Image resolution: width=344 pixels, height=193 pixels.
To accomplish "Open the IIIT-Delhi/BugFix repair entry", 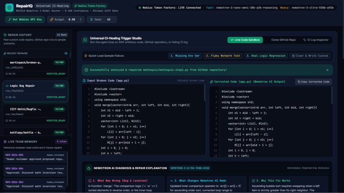I will [35, 115].
